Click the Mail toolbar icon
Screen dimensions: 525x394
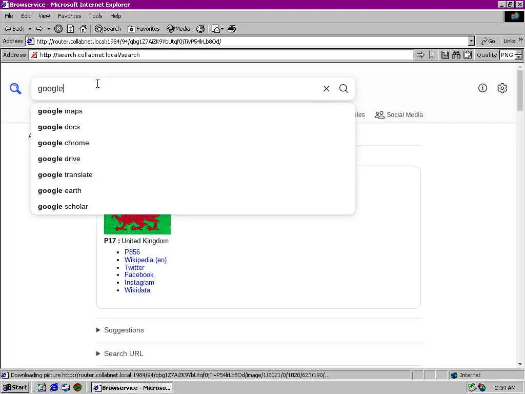215,29
